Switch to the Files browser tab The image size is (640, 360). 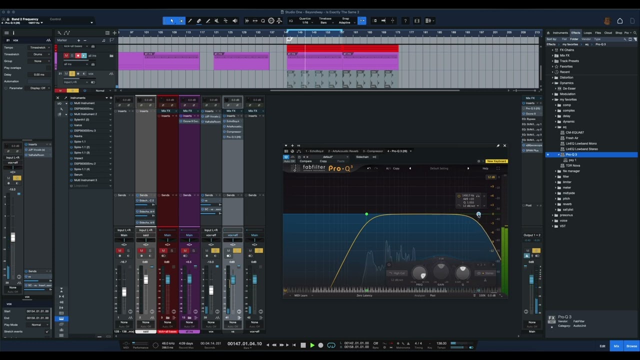(598, 33)
